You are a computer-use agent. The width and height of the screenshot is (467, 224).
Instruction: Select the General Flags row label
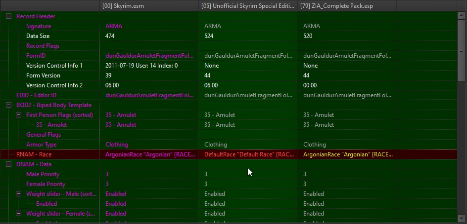pyautogui.click(x=44, y=135)
